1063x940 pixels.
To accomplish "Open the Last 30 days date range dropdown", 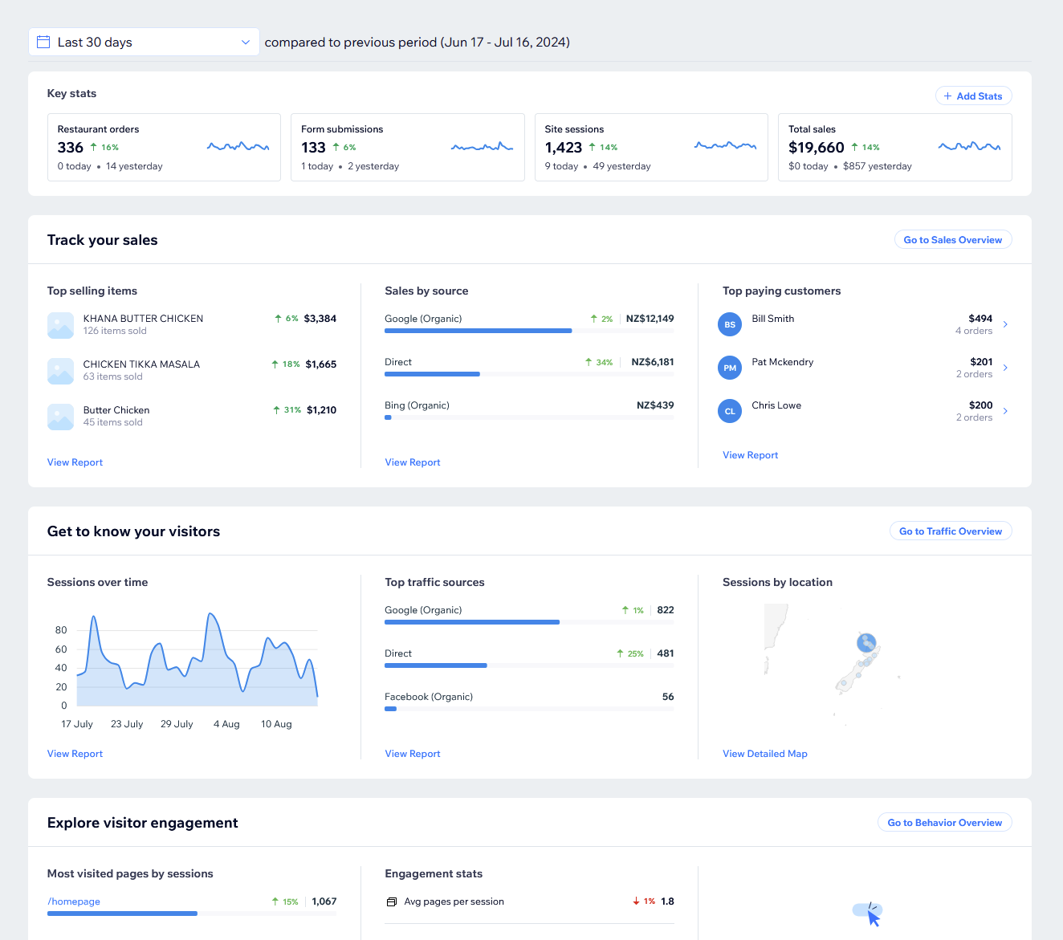I will [x=144, y=42].
